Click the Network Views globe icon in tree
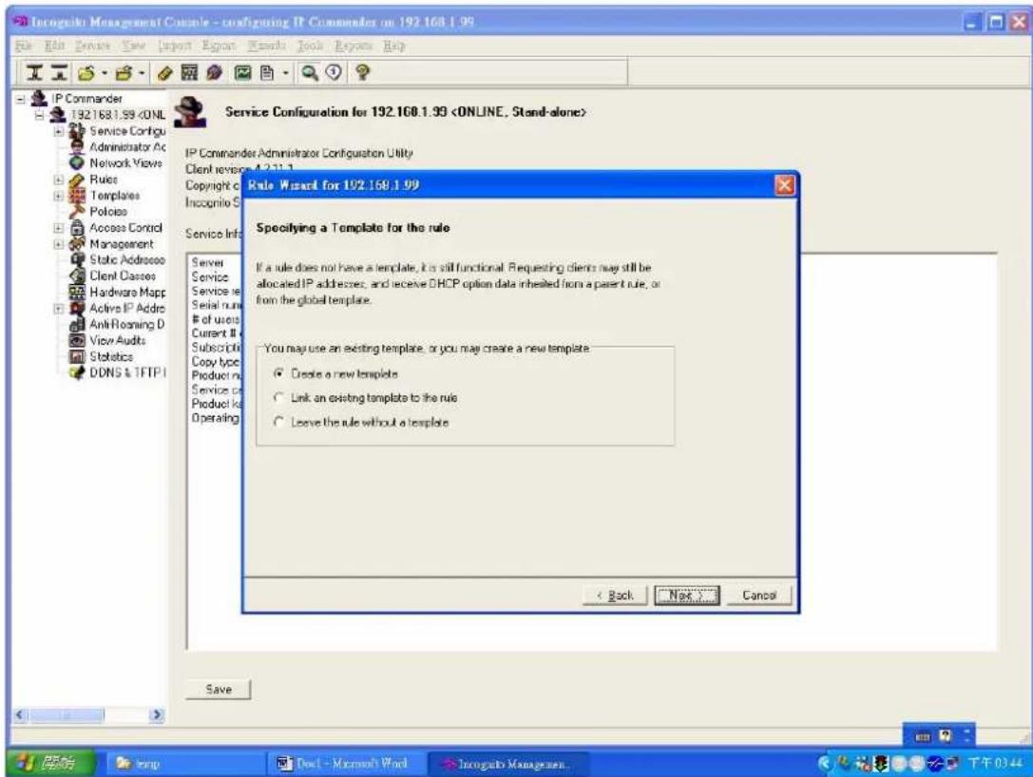This screenshot has width=1033, height=777. coord(77,162)
